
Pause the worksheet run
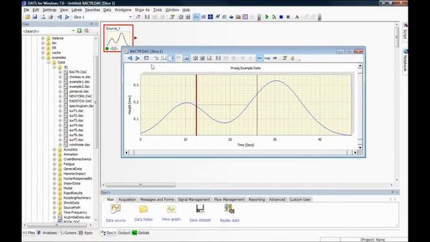pyautogui.click(x=288, y=17)
